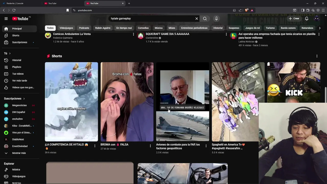This screenshot has height=184, width=327.
Task: Select the Todos filter chip
Action: (50, 28)
